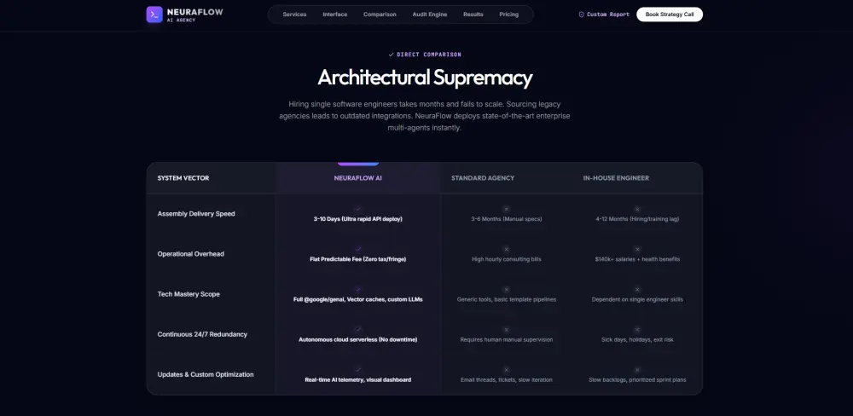Click the NeuraFlow terminal logo icon
853x416 pixels.
pos(154,14)
